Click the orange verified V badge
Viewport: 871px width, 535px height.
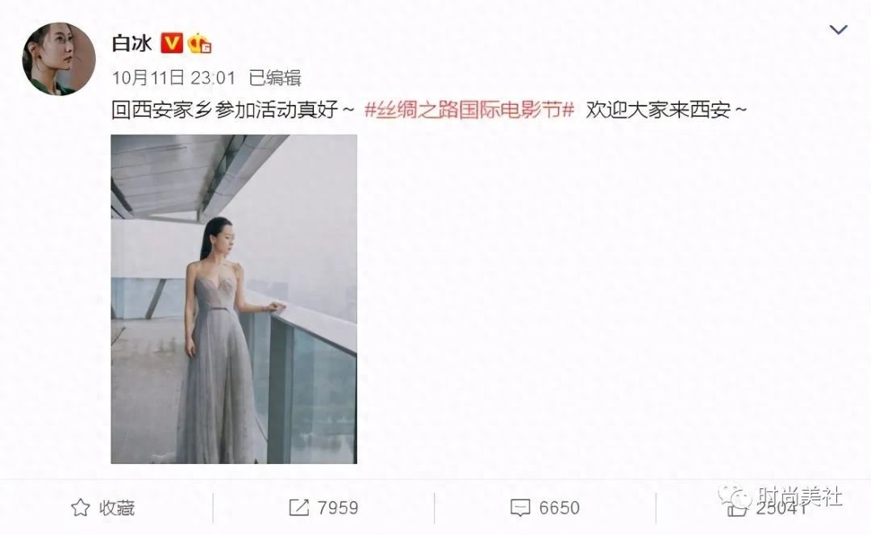172,43
